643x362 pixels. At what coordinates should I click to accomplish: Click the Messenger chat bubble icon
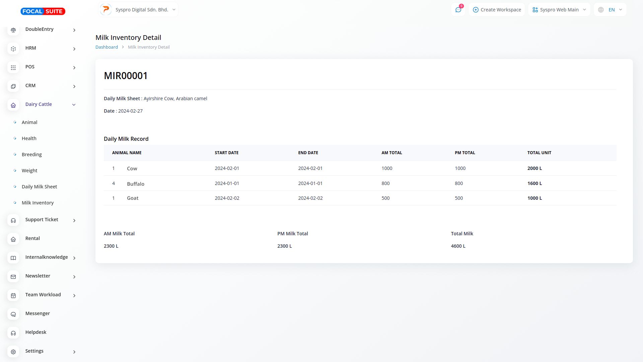[13, 314]
